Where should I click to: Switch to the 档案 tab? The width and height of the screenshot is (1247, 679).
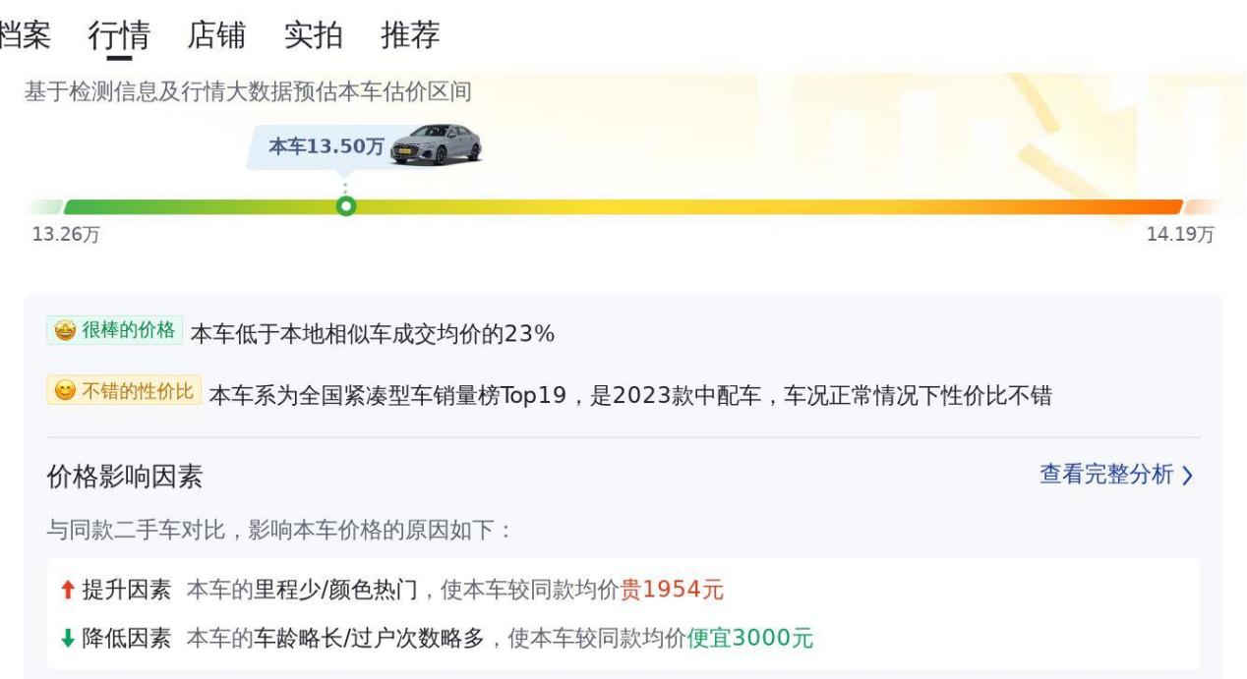25,35
